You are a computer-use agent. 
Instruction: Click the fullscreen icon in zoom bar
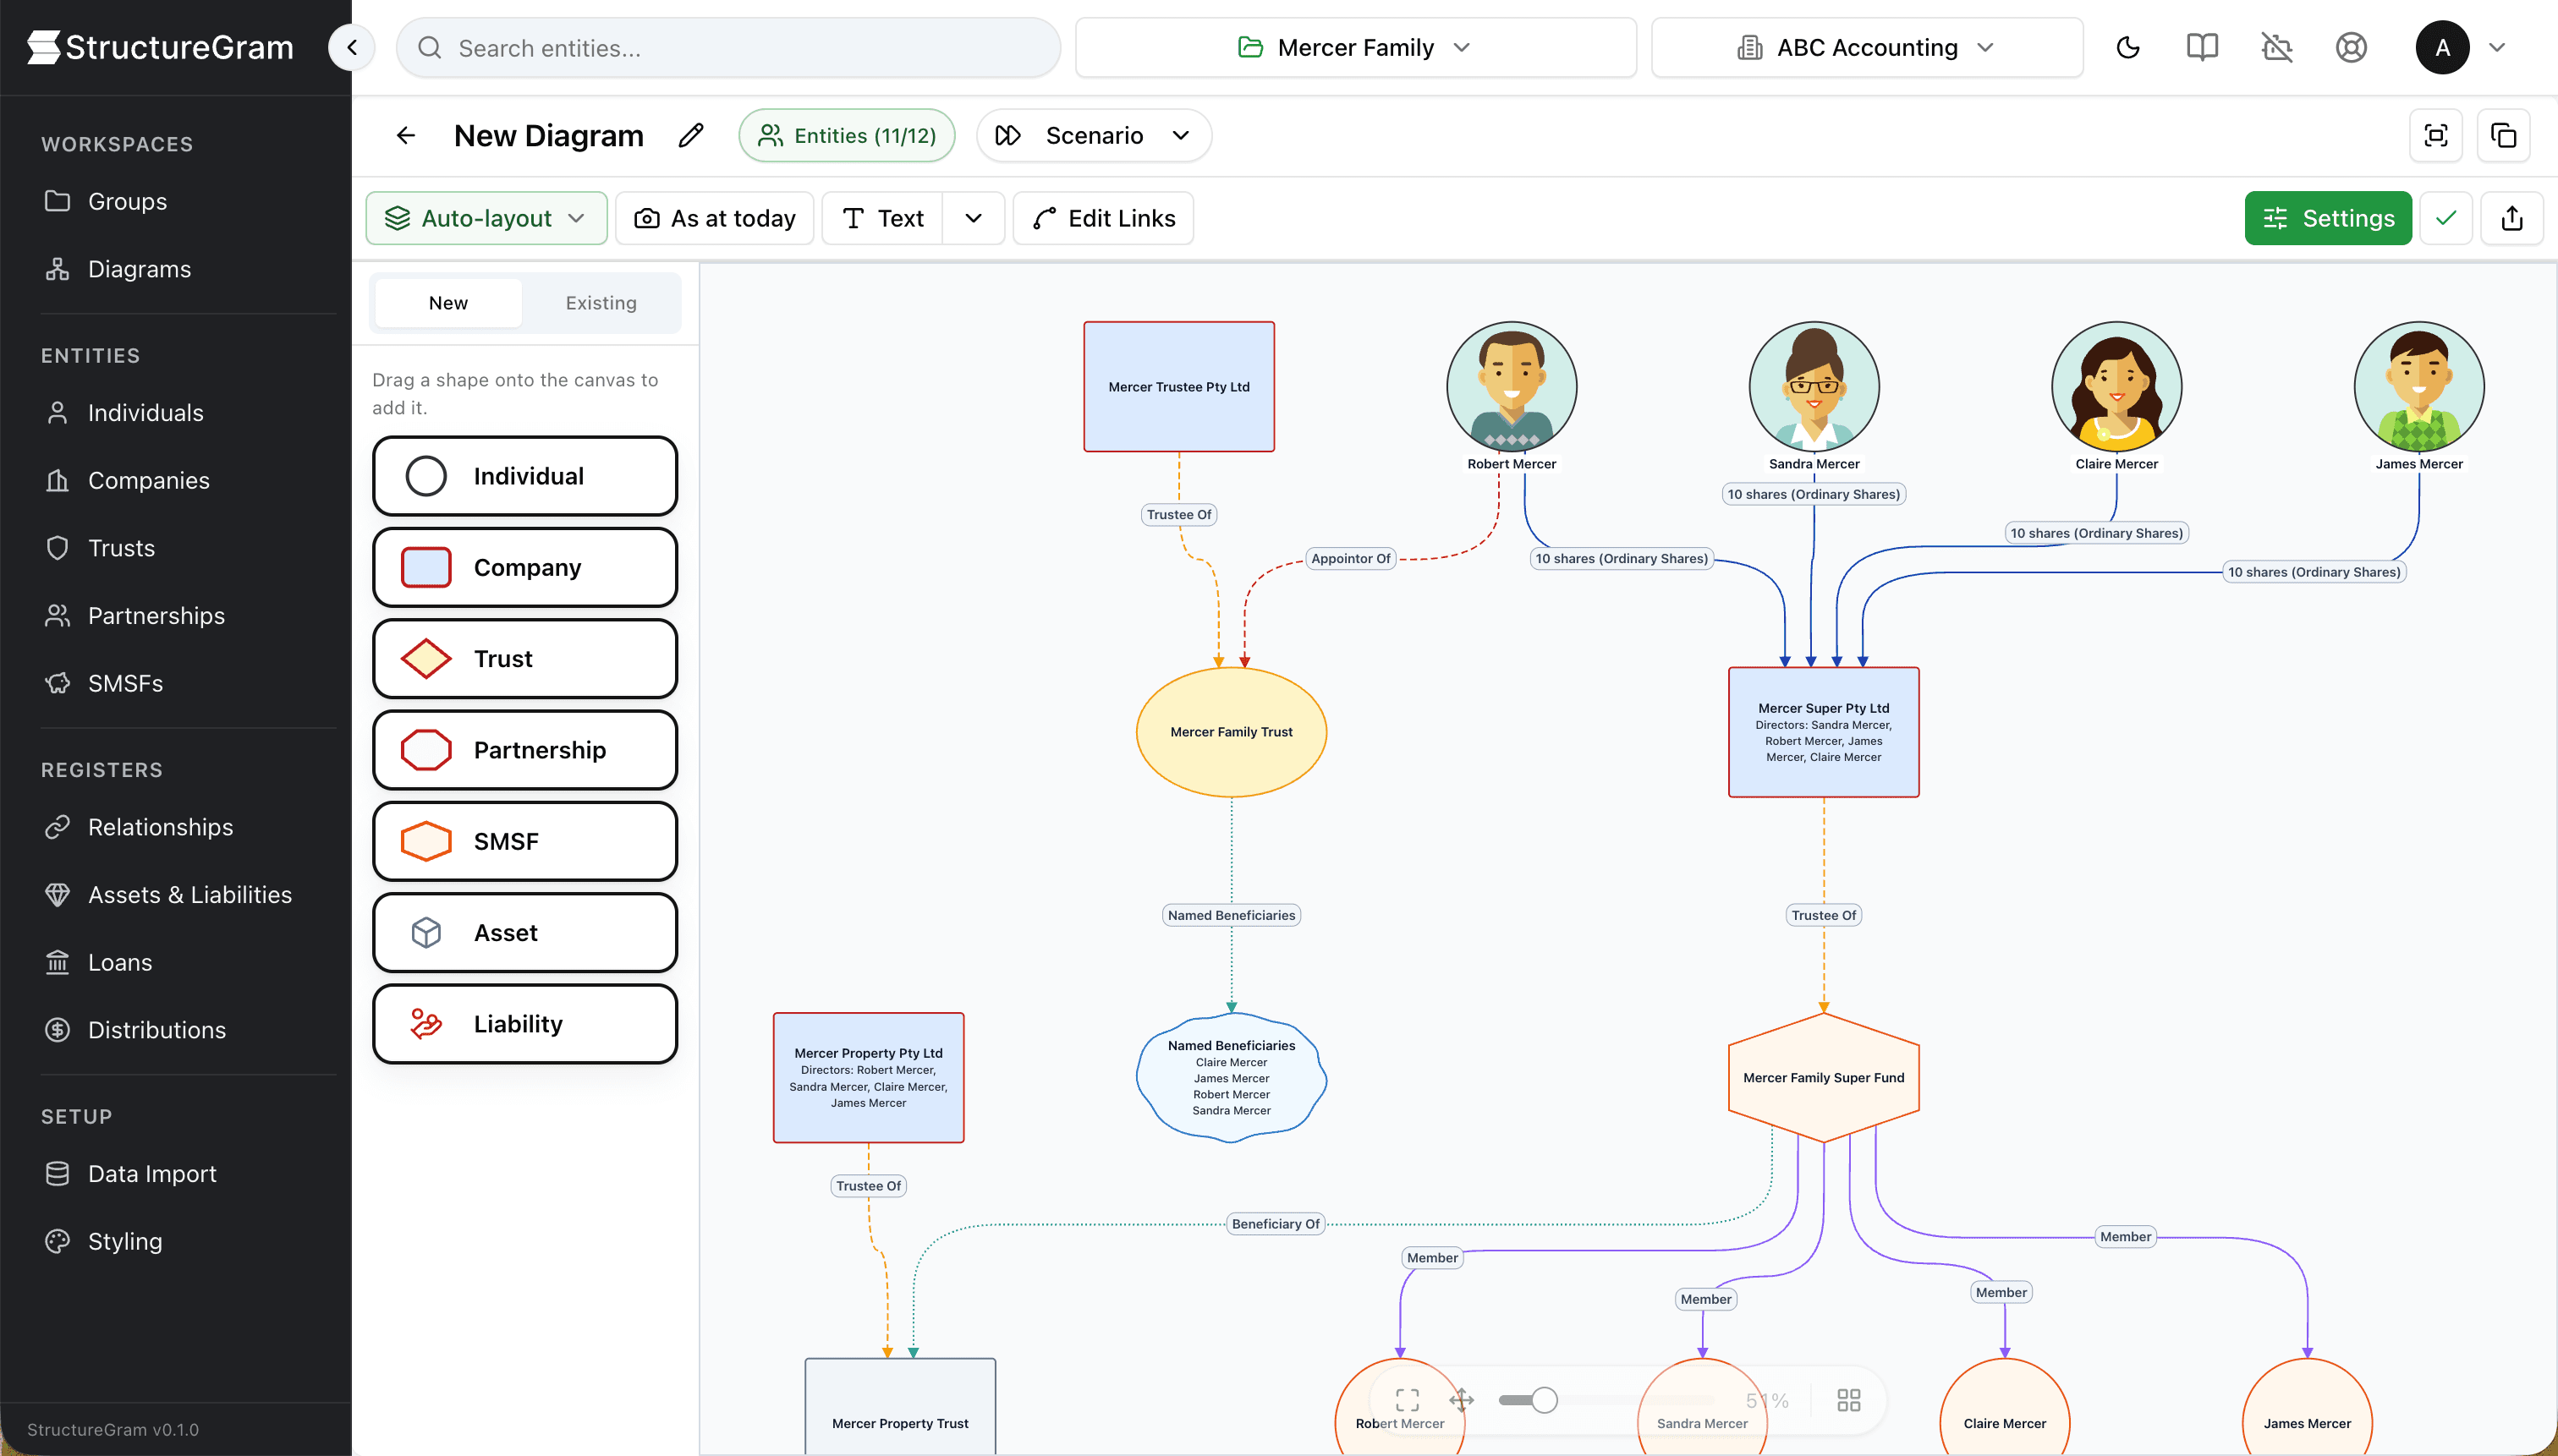pos(1407,1400)
